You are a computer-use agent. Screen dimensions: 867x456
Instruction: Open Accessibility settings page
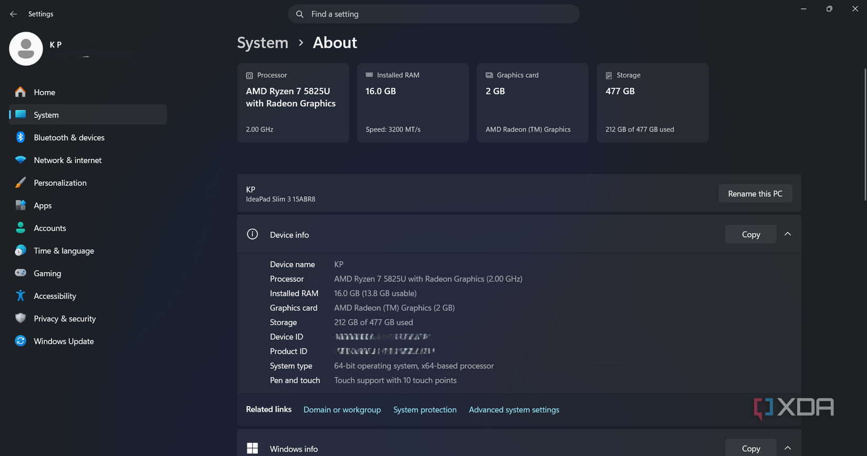click(x=88, y=296)
